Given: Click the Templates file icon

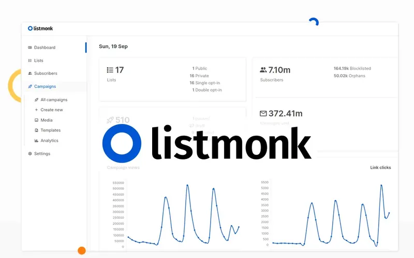Looking at the screenshot, I should [36, 130].
